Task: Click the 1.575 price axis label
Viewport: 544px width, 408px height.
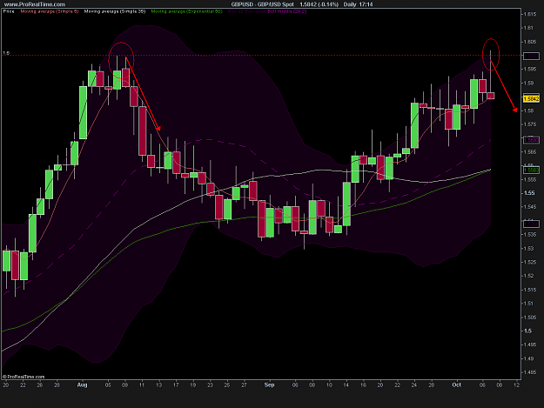Action: coord(530,124)
